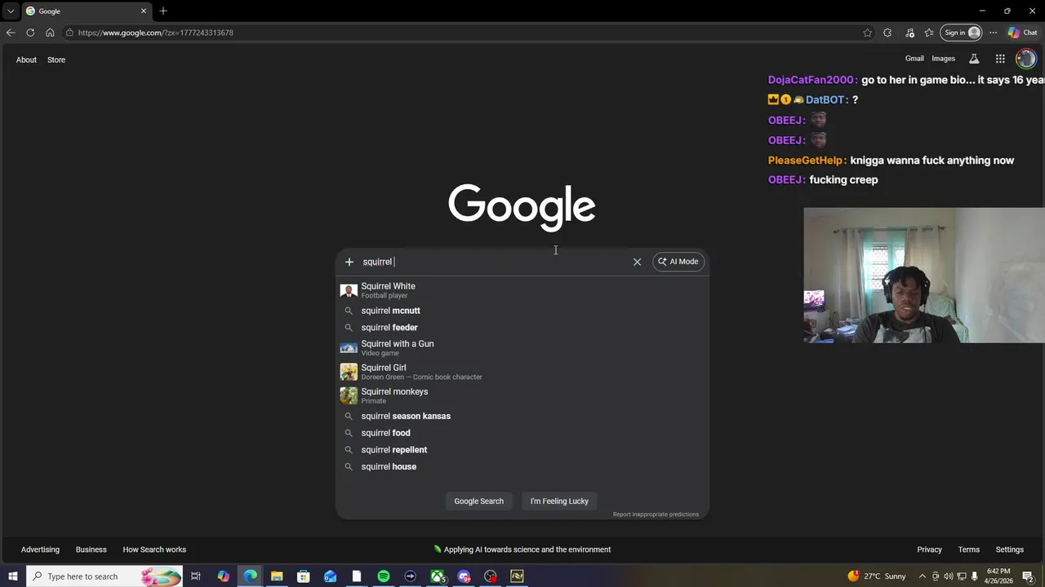This screenshot has width=1045, height=587.
Task: Open Advertising footer link
Action: tap(40, 549)
